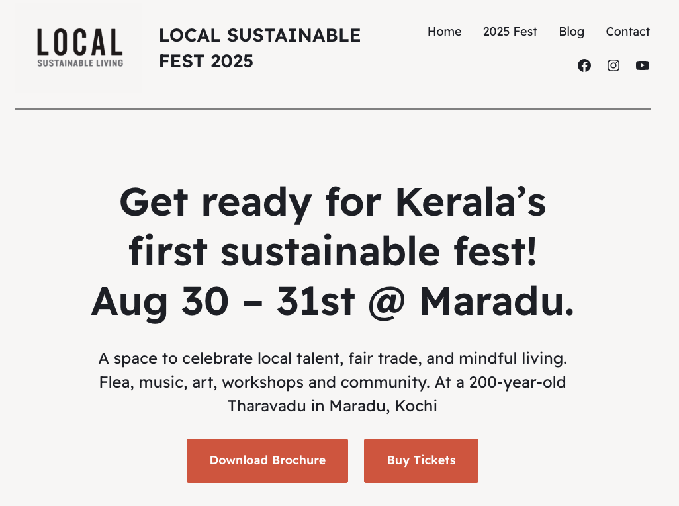
Task: Click the 'SUSTAINABLE LIVING' tagline in the logo
Action: 80,63
